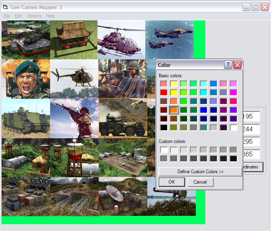Image resolution: width=271 pixels, height=231 pixels.
Task: Close the Color dialog with the X
Action: point(238,65)
